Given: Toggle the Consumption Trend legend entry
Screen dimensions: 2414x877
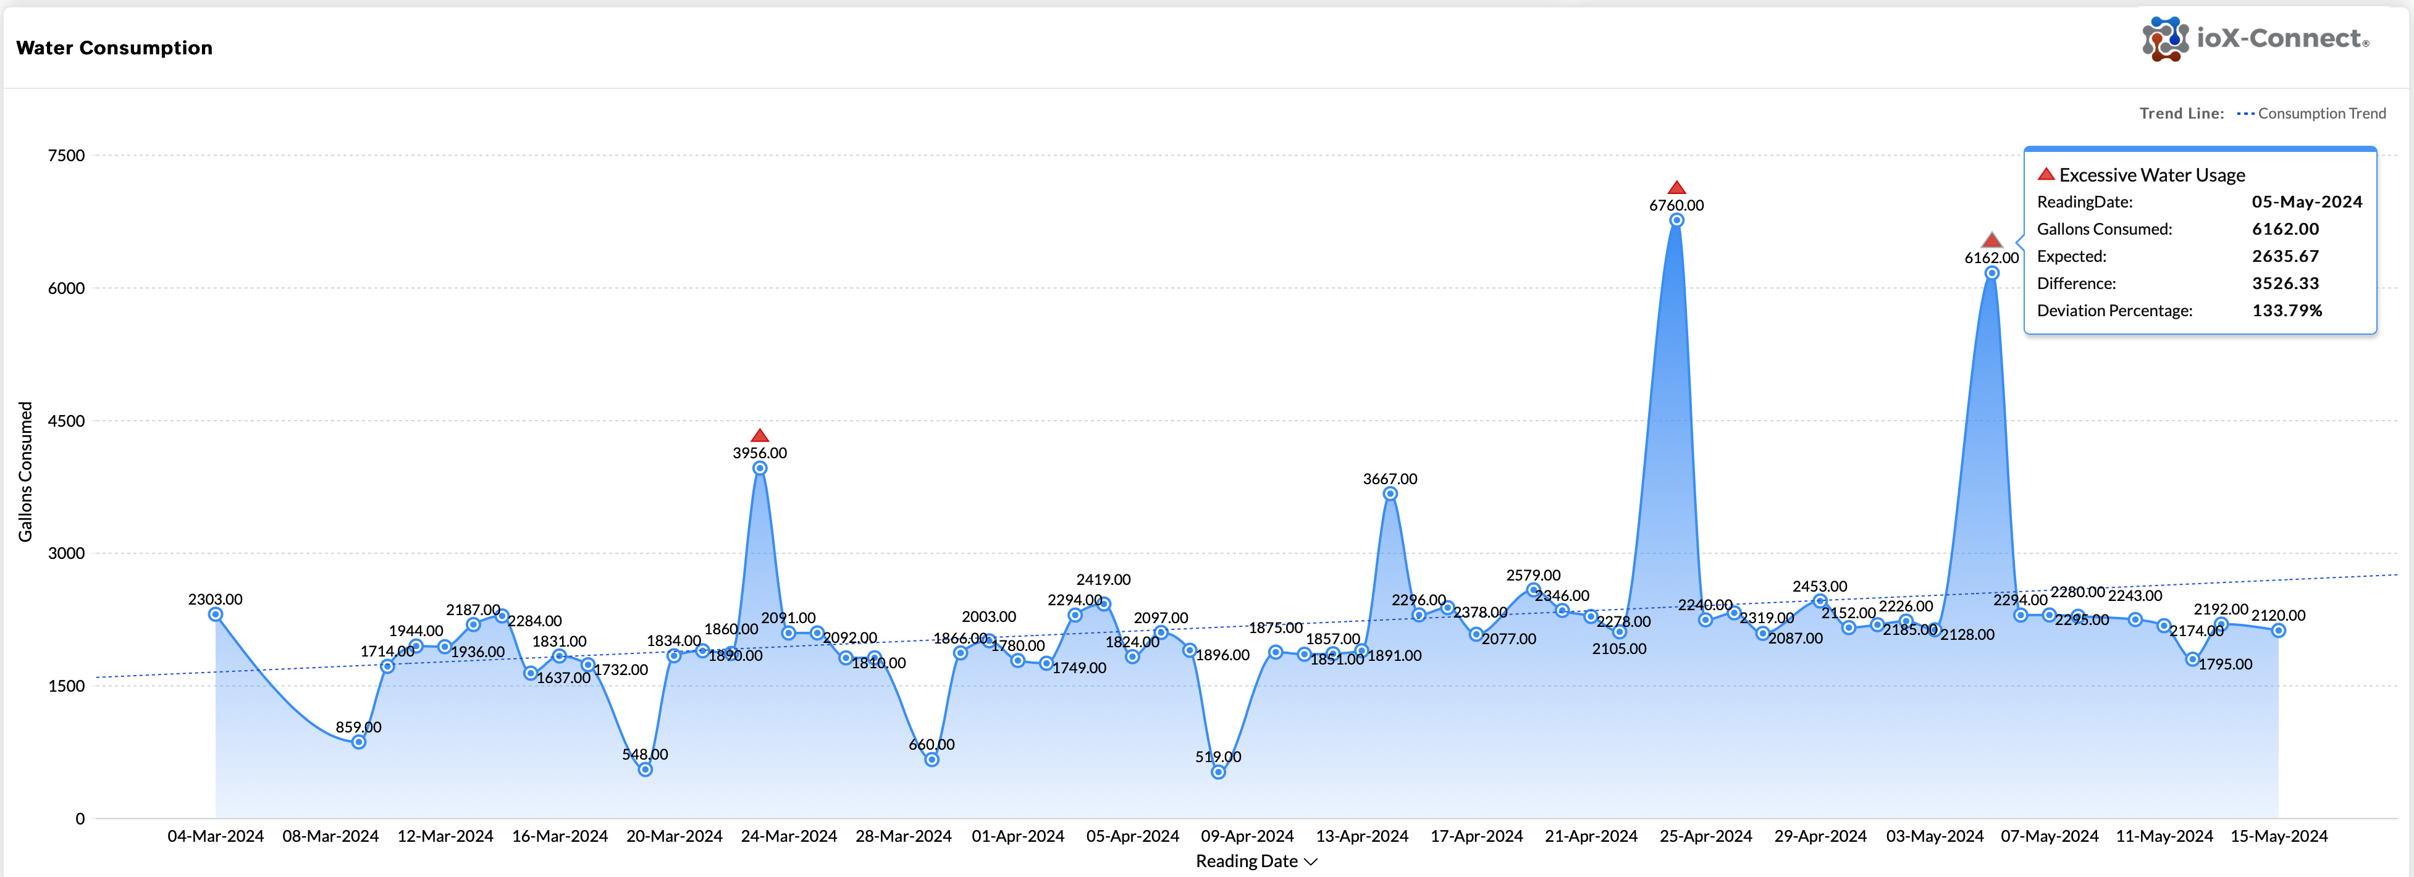Looking at the screenshot, I should click(x=2311, y=114).
